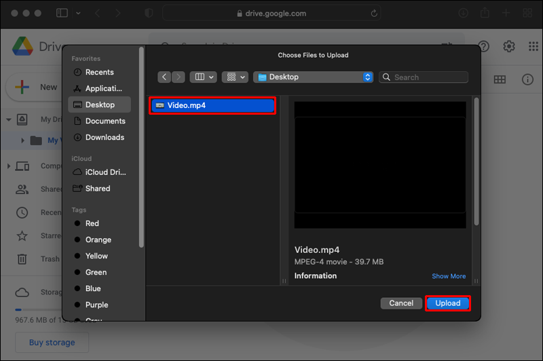Click Safari privacy shield icon

149,13
